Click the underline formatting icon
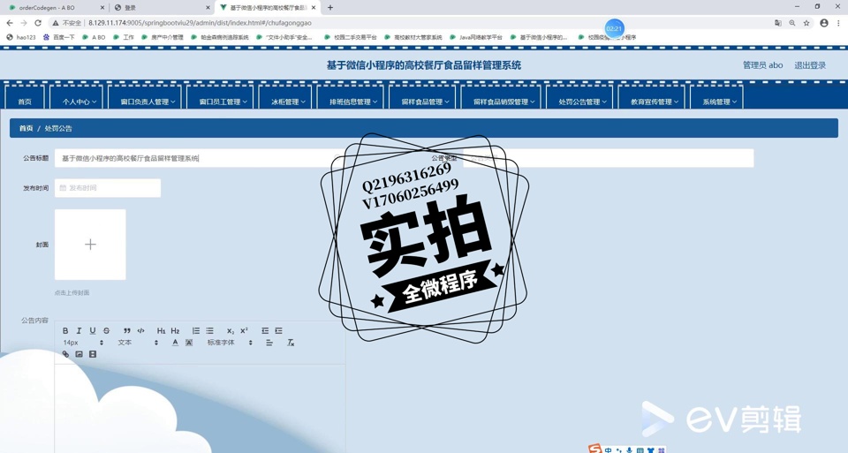The image size is (848, 453). pyautogui.click(x=93, y=331)
